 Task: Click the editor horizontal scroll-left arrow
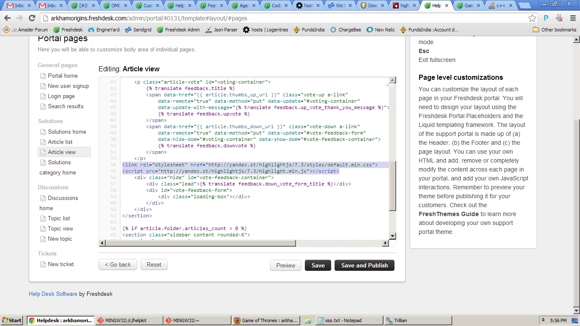point(102,243)
